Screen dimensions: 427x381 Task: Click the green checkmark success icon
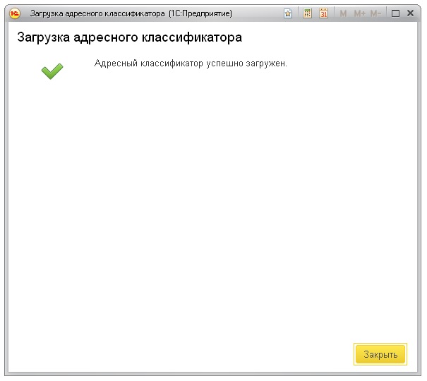coord(52,71)
